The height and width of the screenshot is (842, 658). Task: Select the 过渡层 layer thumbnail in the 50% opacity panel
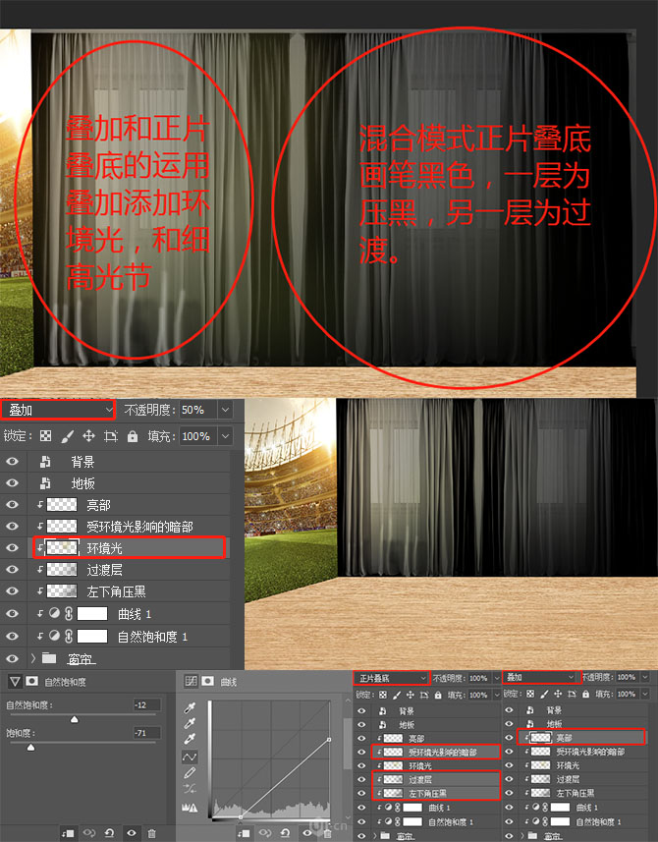62,569
